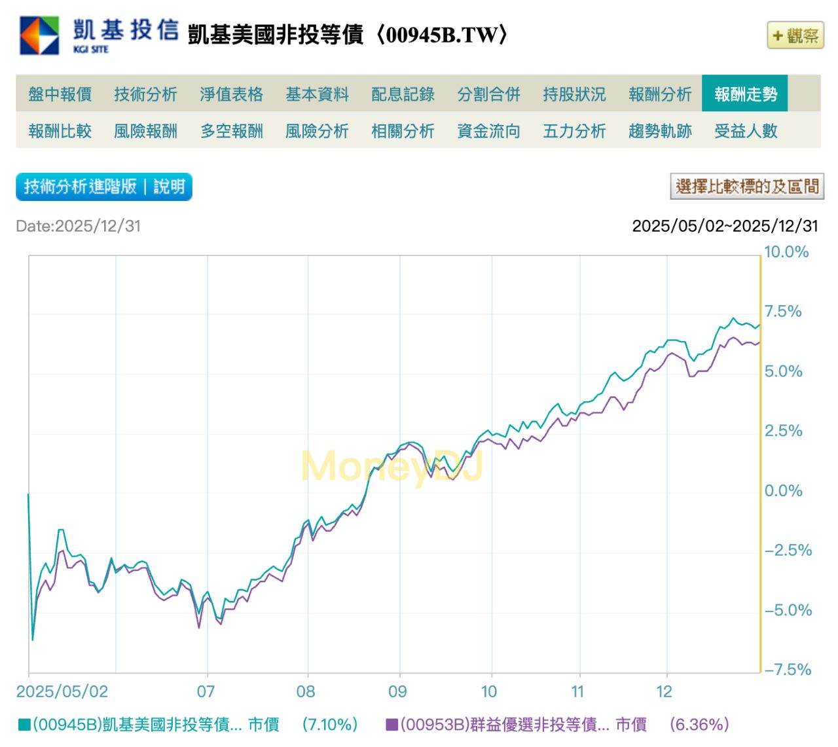Open the 盤中報價 tab
Image resolution: width=838 pixels, height=747 pixels.
[60, 94]
